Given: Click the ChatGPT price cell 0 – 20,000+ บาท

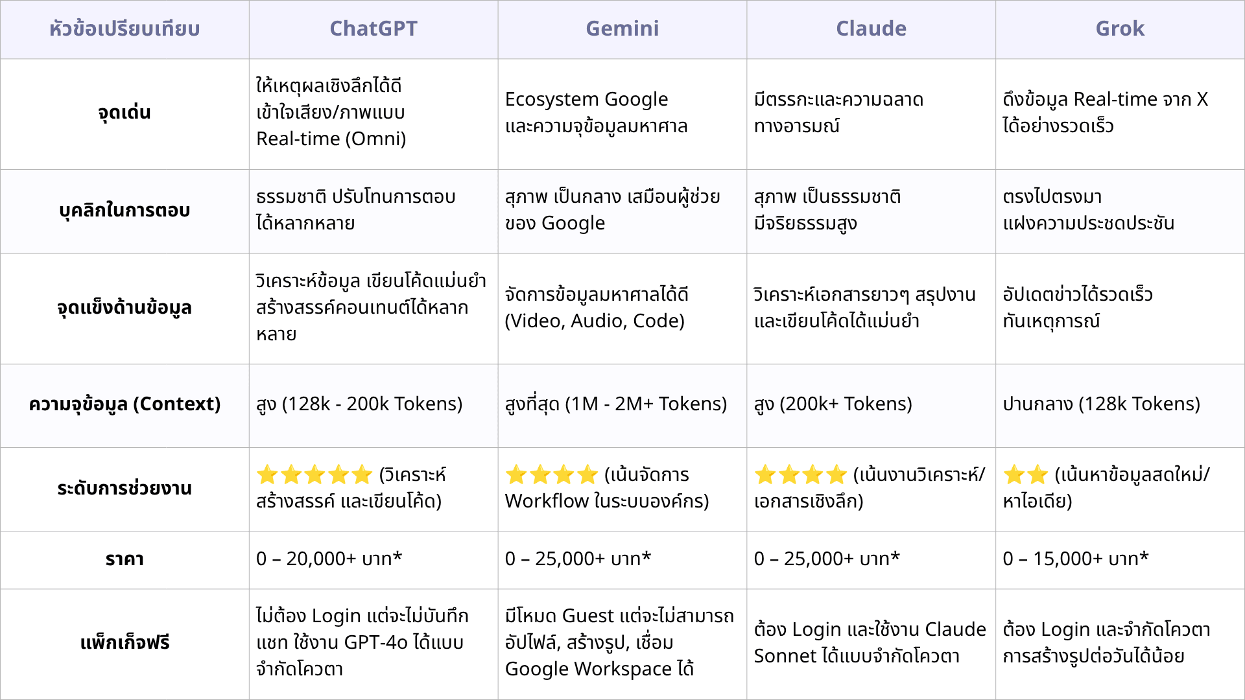Looking at the screenshot, I should (329, 559).
